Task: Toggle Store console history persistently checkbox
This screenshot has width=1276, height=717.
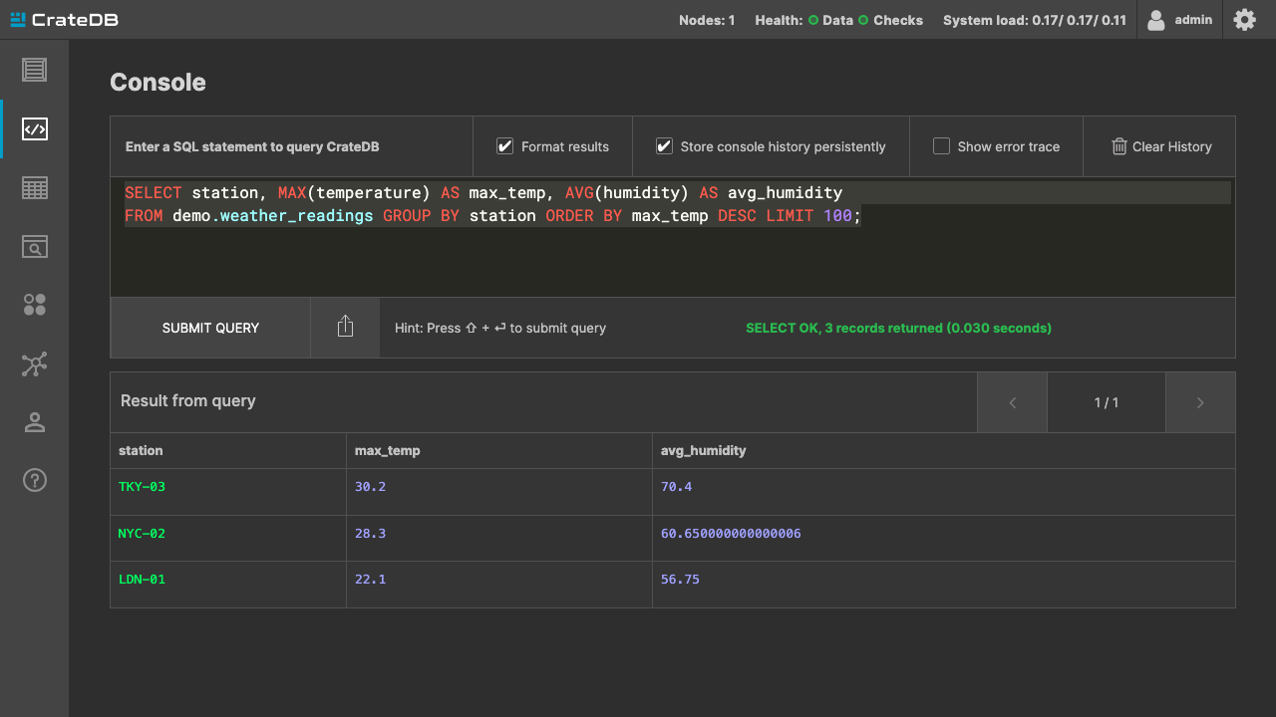Action: [664, 146]
